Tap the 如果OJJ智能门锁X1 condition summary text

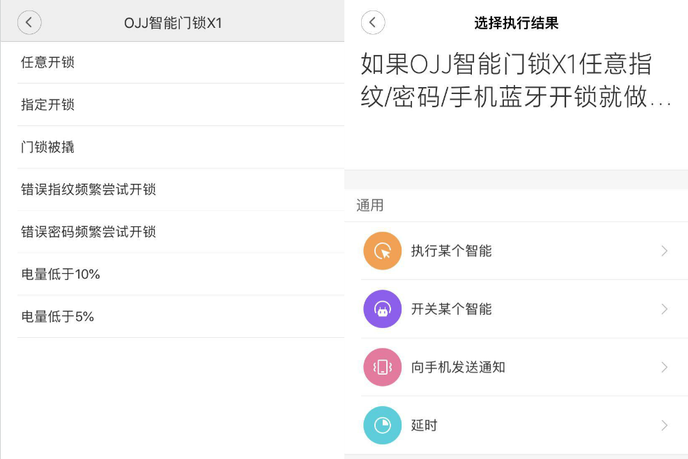[514, 81]
